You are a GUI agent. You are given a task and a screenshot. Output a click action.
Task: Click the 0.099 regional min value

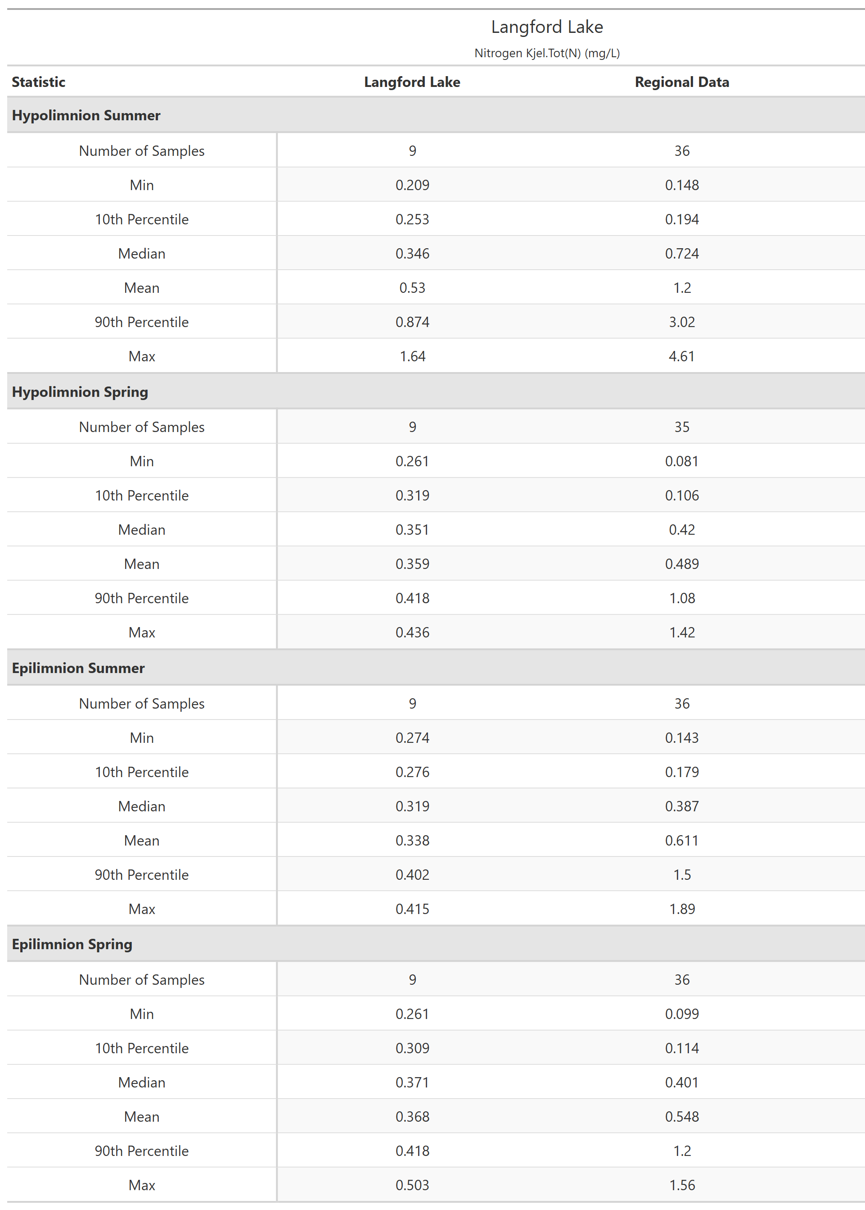point(682,1014)
